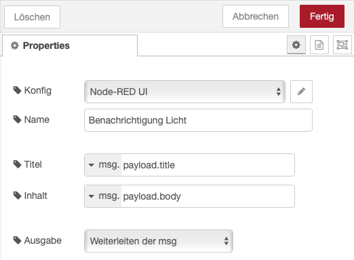Open the node settings gear icon
Viewport: 354px width, 260px height.
point(296,45)
